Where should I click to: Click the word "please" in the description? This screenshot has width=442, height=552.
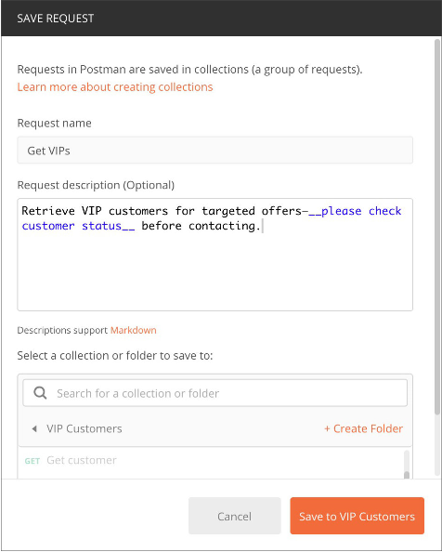tap(342, 211)
